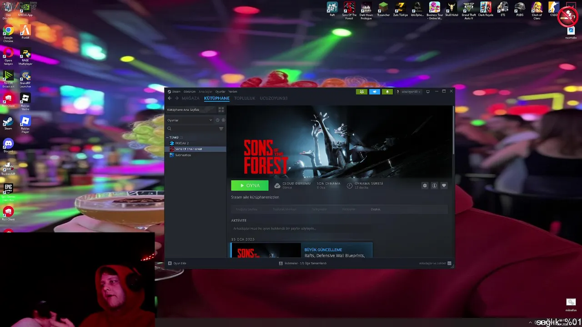The width and height of the screenshot is (582, 327).
Task: Open the Opera tarayıcı shortcut
Action: pyautogui.click(x=8, y=56)
